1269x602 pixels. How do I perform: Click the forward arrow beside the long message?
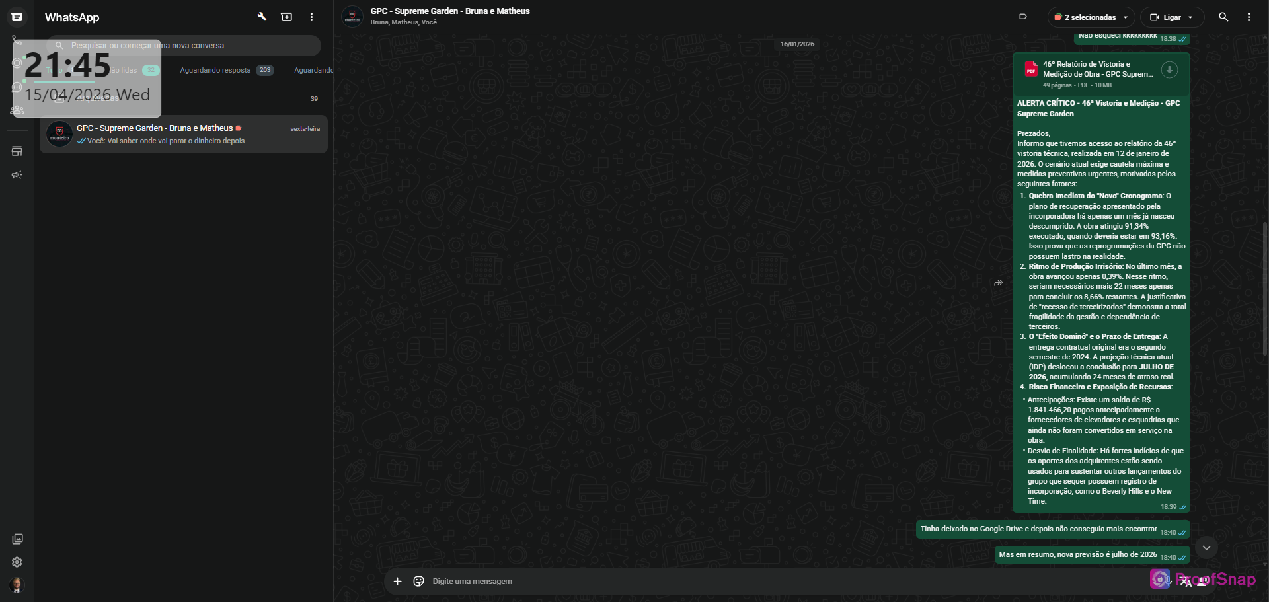(x=999, y=283)
